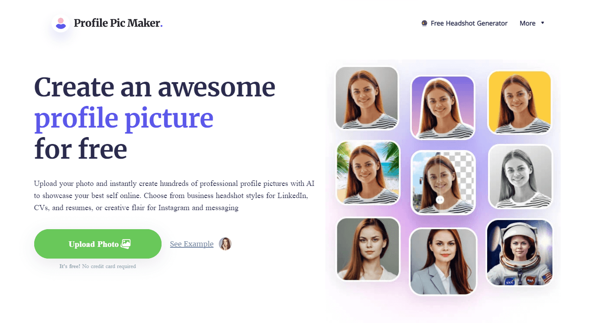Select the gray background original photo
The height and width of the screenshot is (323, 592).
[367, 98]
